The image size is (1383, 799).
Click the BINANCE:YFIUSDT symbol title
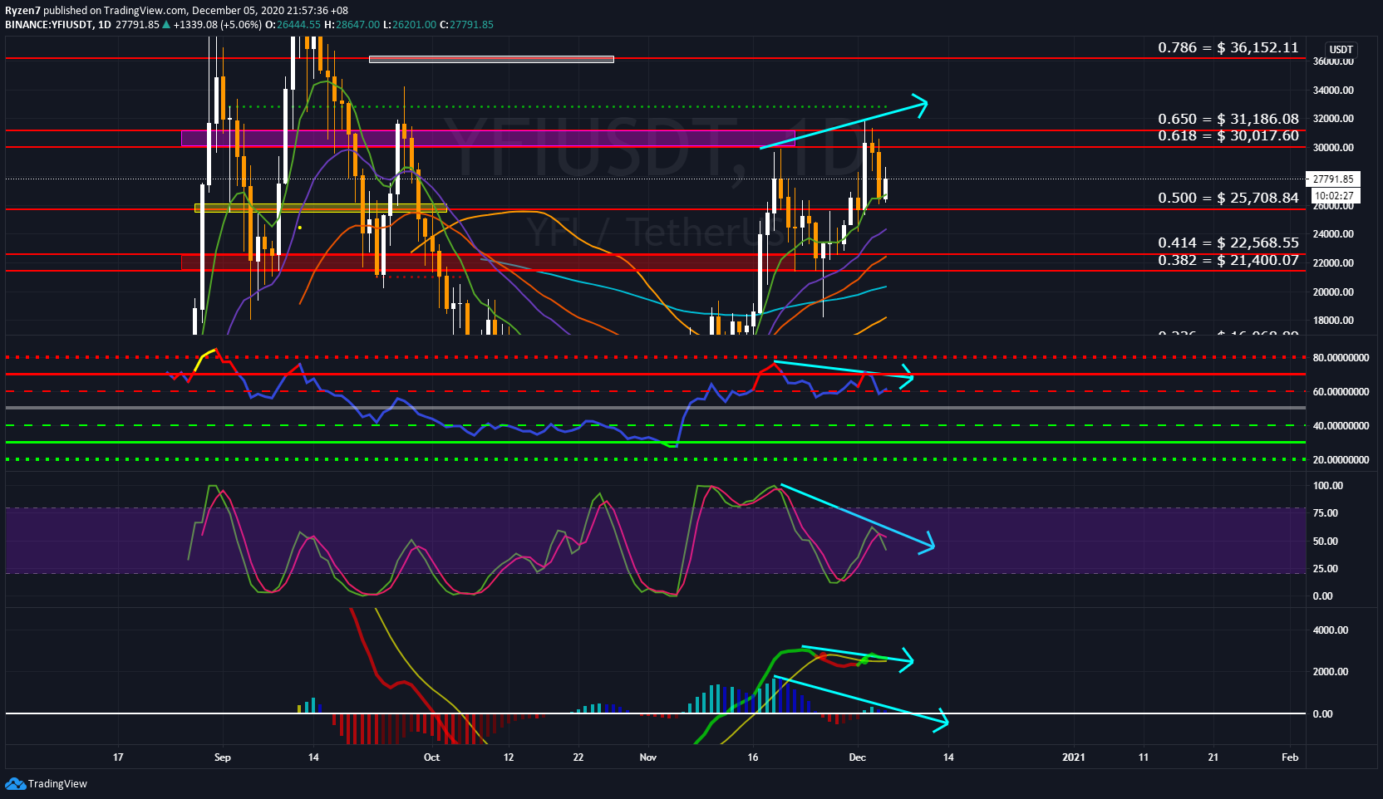pyautogui.click(x=49, y=24)
